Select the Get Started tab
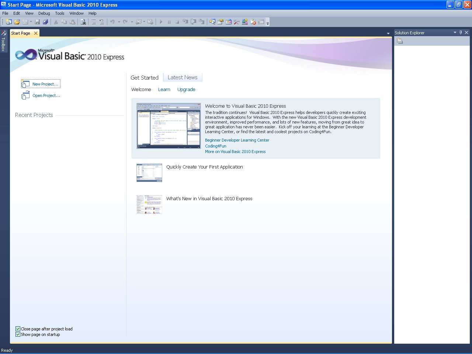Viewport: 472px width, 354px height. click(x=145, y=78)
